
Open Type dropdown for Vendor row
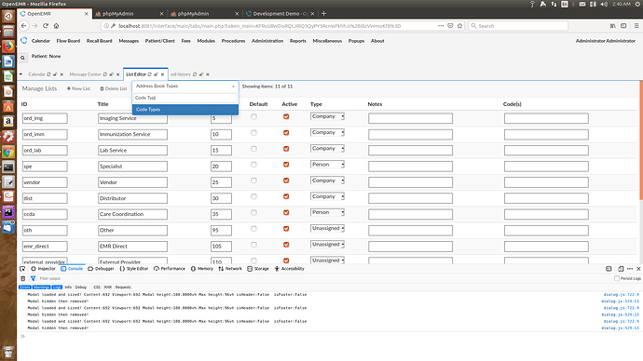point(327,180)
